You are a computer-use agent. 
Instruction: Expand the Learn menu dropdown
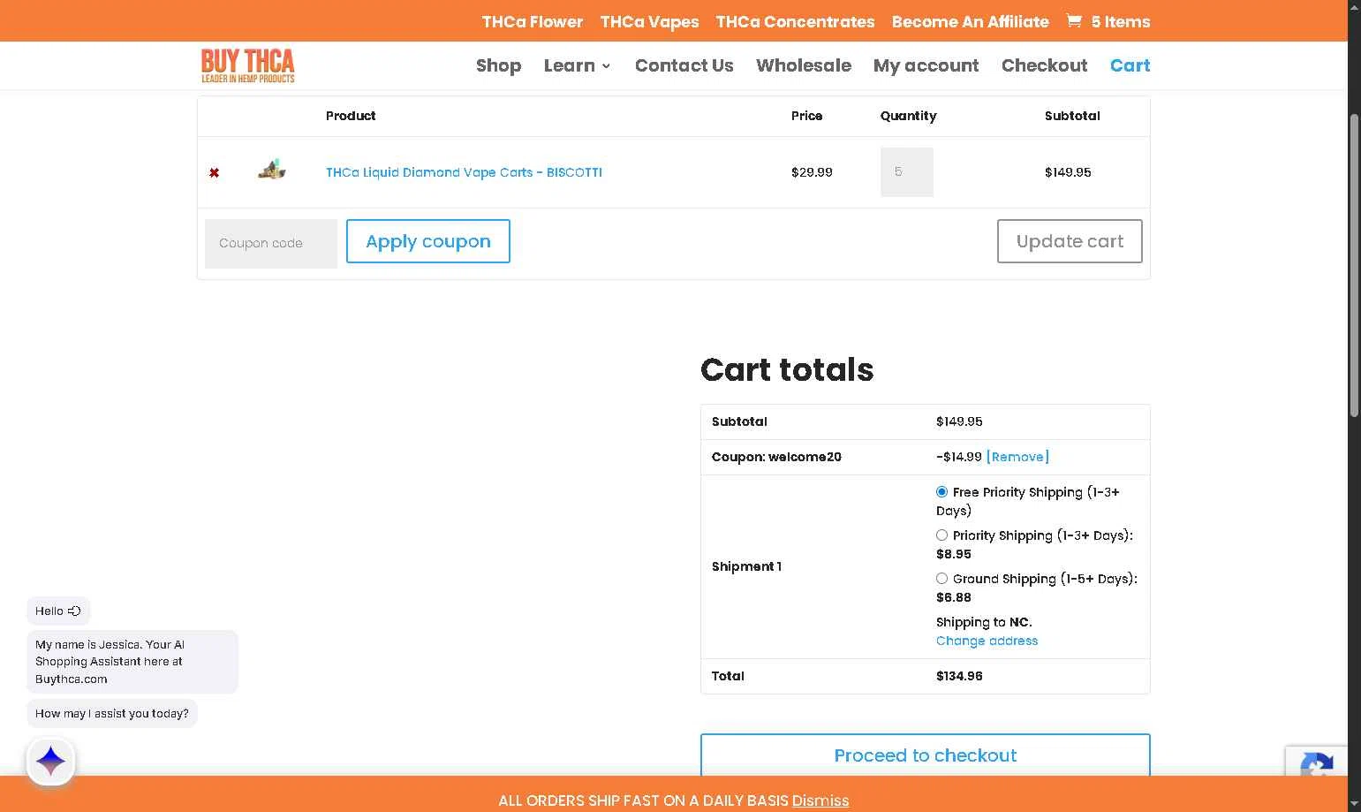577,65
